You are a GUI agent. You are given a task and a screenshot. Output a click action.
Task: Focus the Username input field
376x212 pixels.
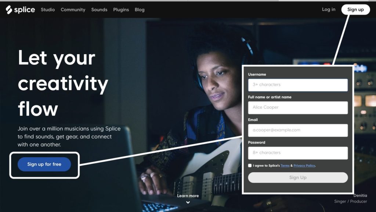point(298,85)
